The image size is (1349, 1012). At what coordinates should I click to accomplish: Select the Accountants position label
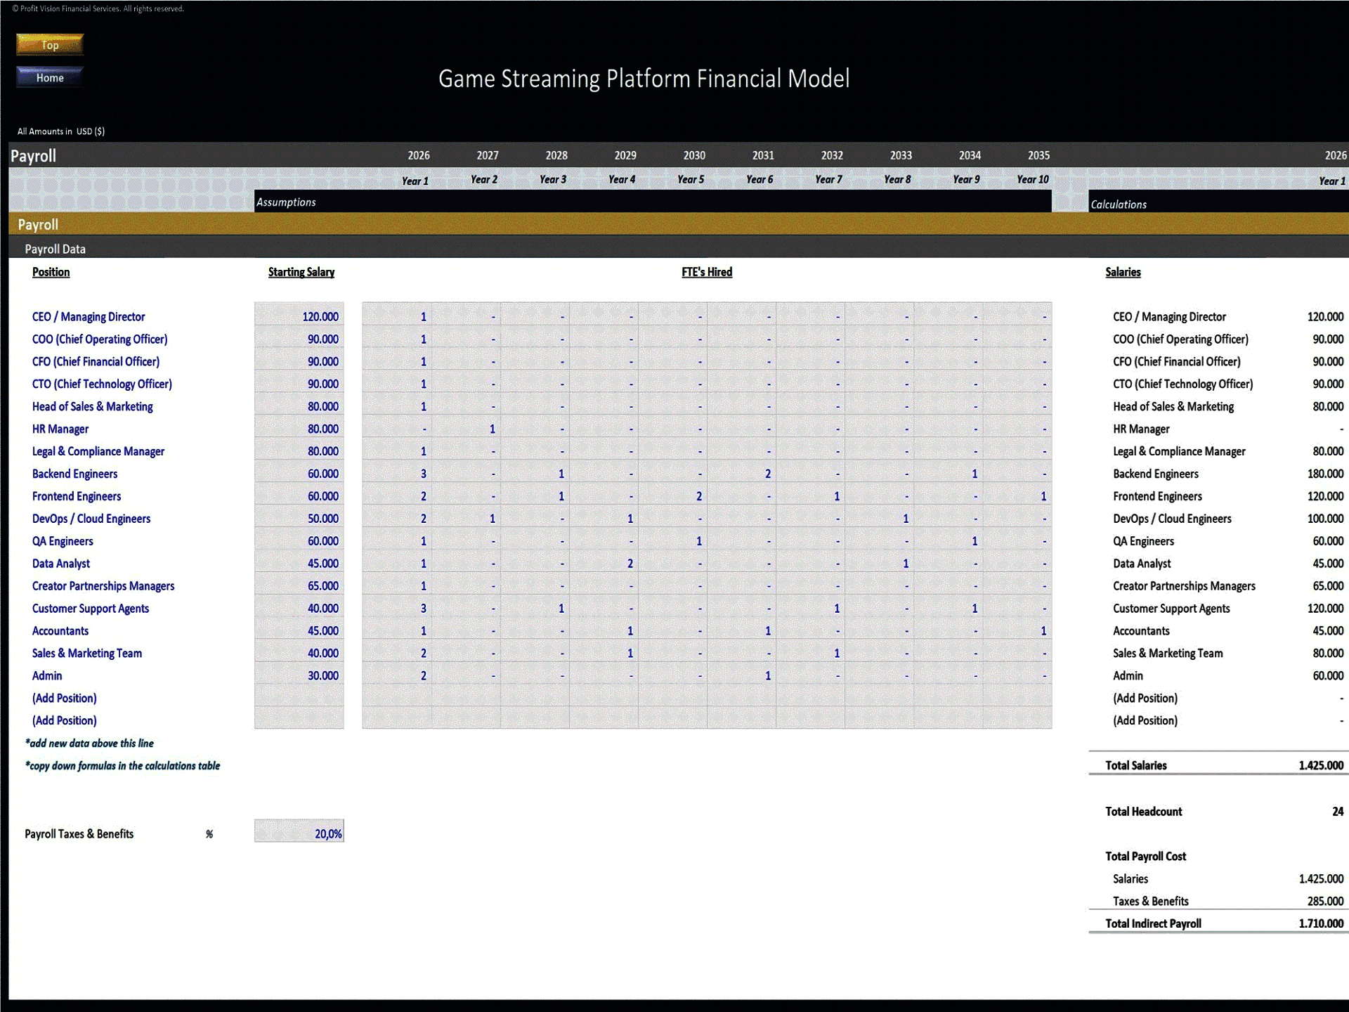(60, 631)
